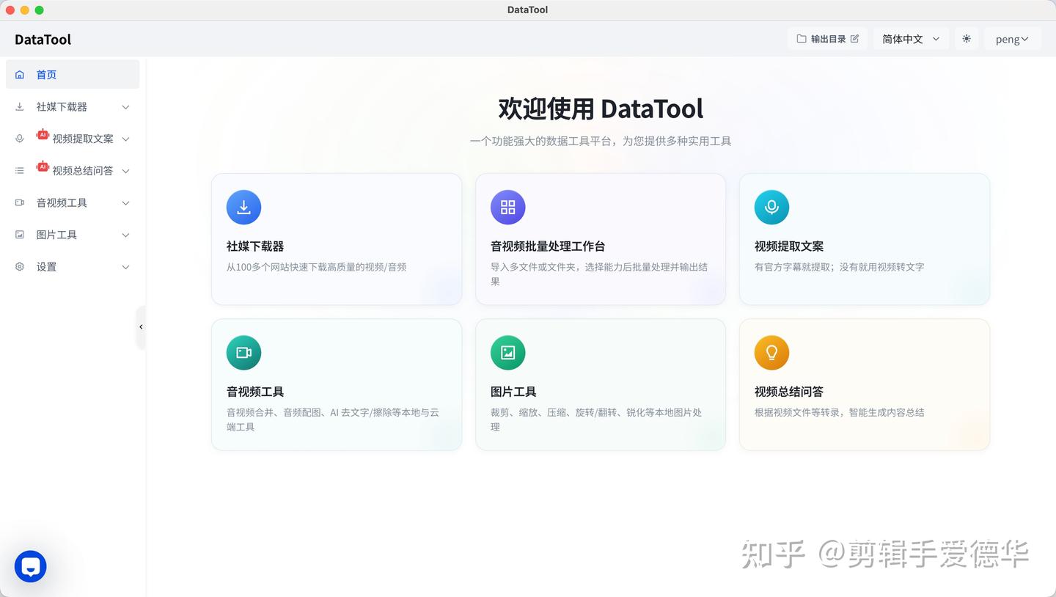
Task: Close the window with the red button
Action: click(10, 10)
